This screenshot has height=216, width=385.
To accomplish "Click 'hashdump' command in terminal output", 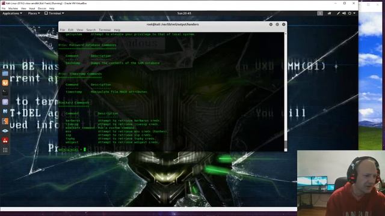I will coord(73,63).
